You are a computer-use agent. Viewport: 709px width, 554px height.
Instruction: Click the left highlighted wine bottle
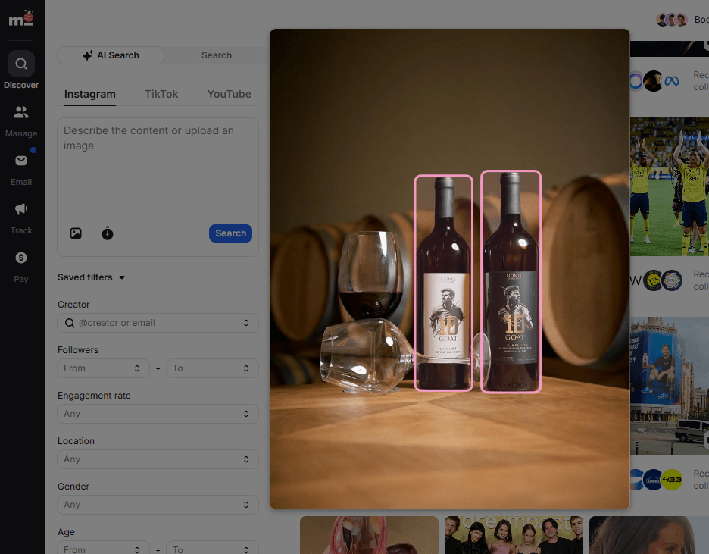point(444,283)
